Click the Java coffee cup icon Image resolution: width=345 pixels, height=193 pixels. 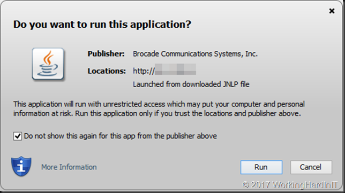tap(48, 64)
